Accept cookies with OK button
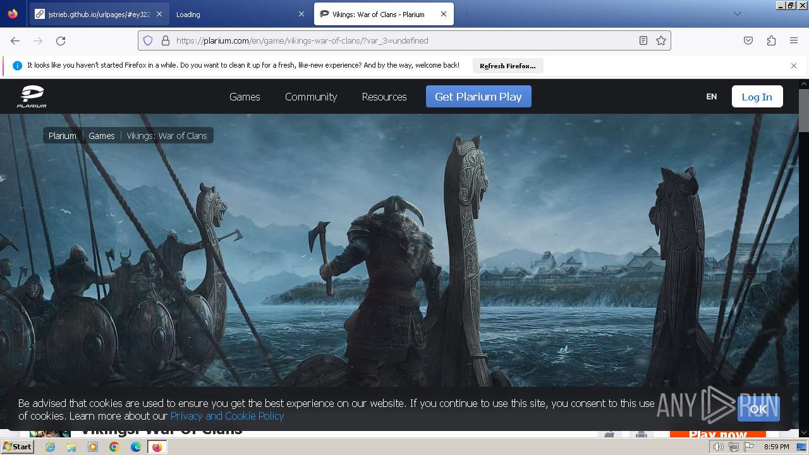This screenshot has height=455, width=809. tap(758, 409)
